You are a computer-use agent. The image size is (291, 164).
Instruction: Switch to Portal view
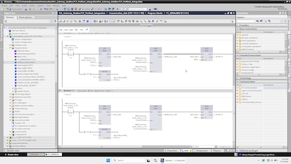click(x=12, y=155)
